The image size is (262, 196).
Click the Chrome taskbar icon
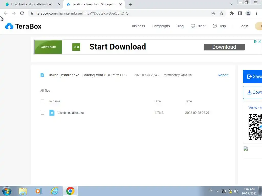click(x=70, y=191)
